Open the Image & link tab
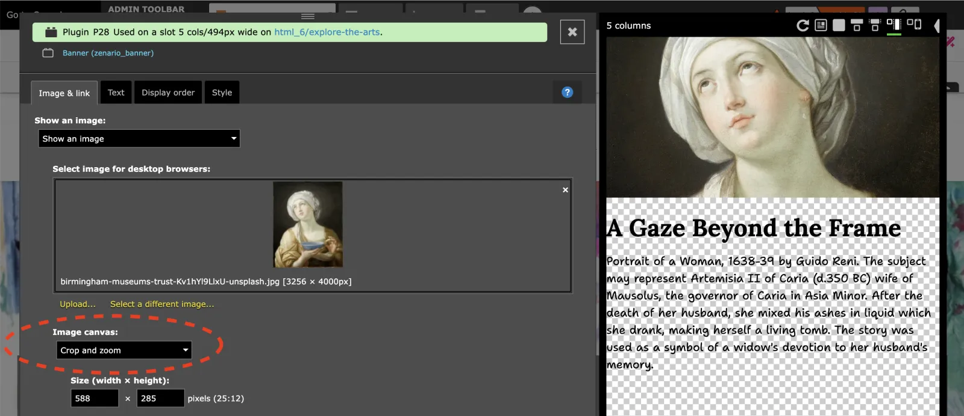 coord(64,93)
